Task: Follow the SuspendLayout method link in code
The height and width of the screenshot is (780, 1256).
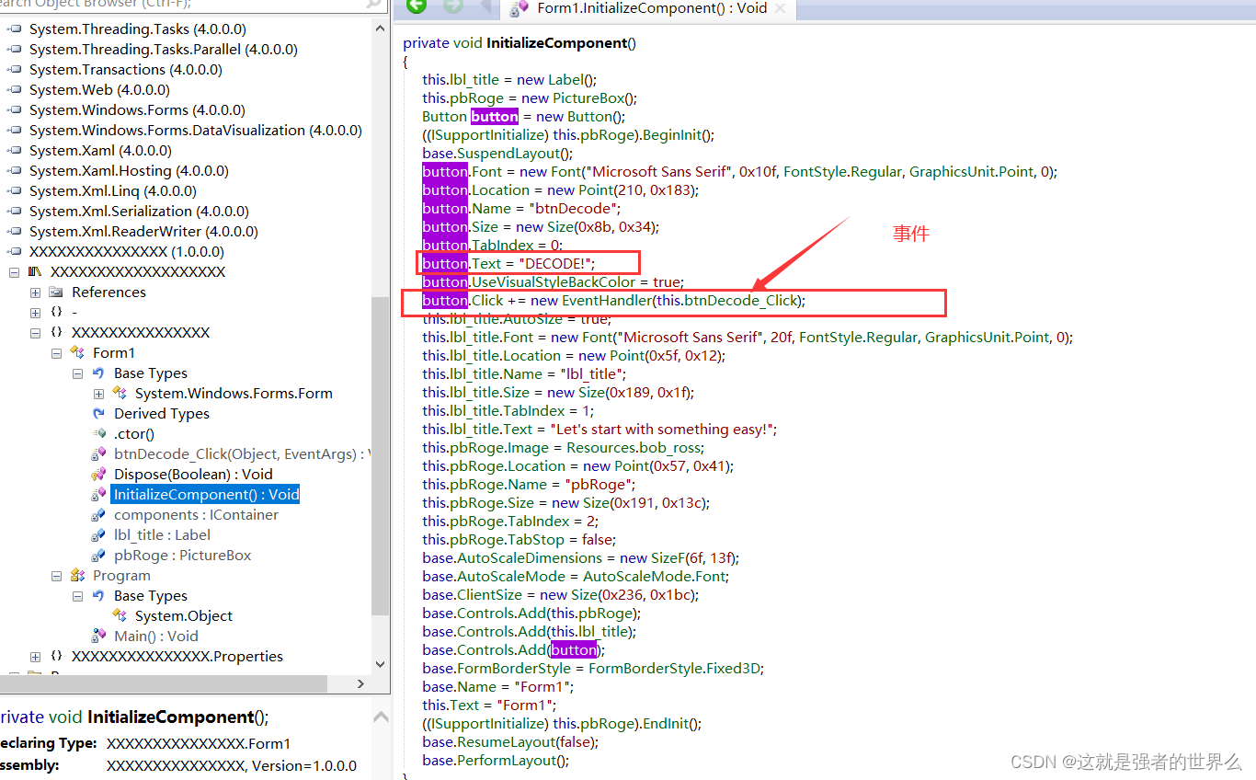Action: [x=509, y=154]
